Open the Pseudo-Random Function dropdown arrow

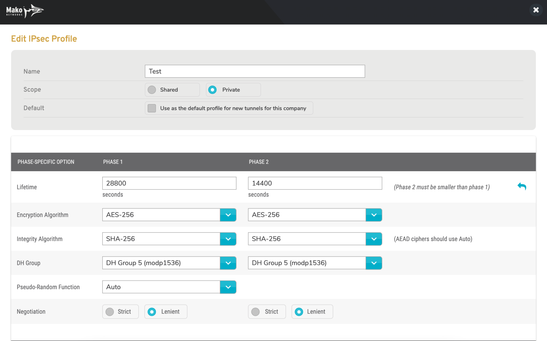(x=228, y=287)
